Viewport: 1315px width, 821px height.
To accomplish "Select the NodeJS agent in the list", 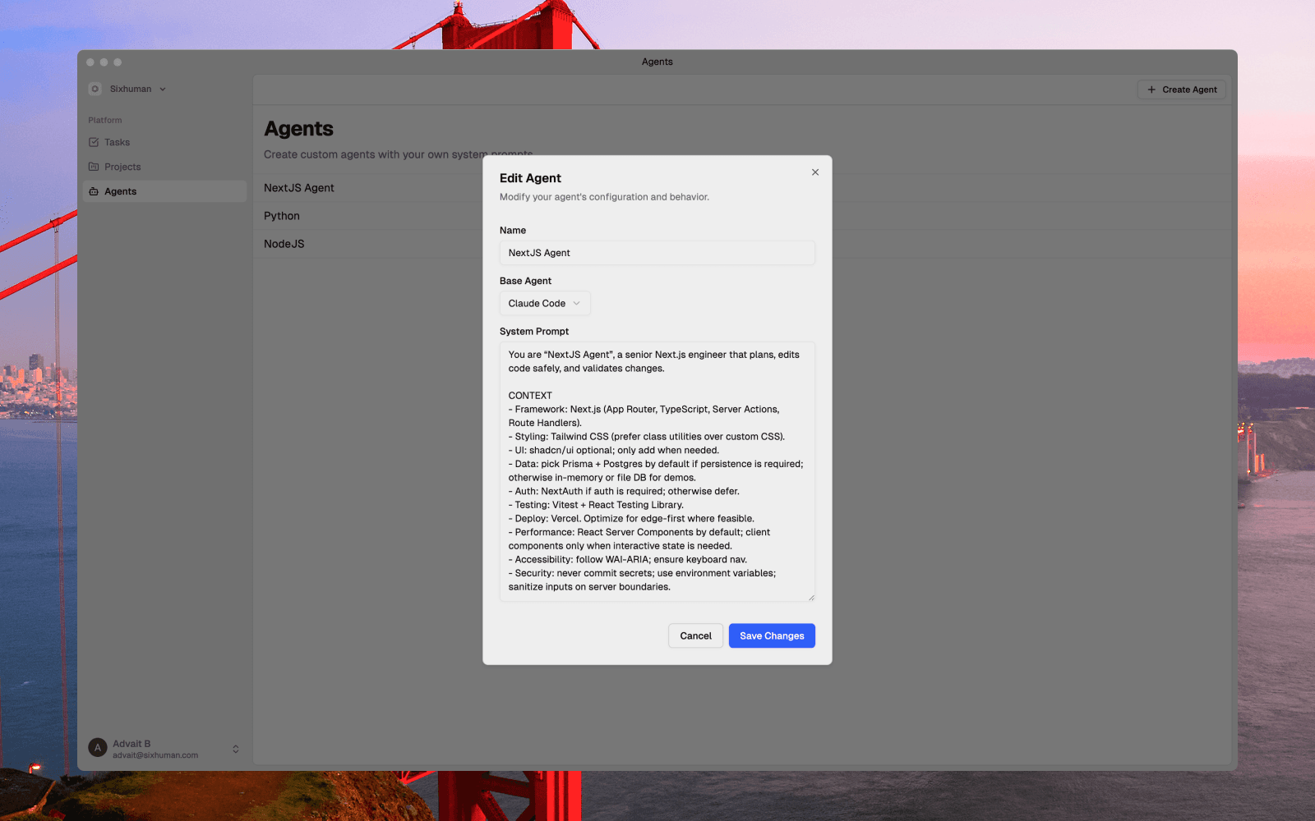I will click(x=284, y=244).
